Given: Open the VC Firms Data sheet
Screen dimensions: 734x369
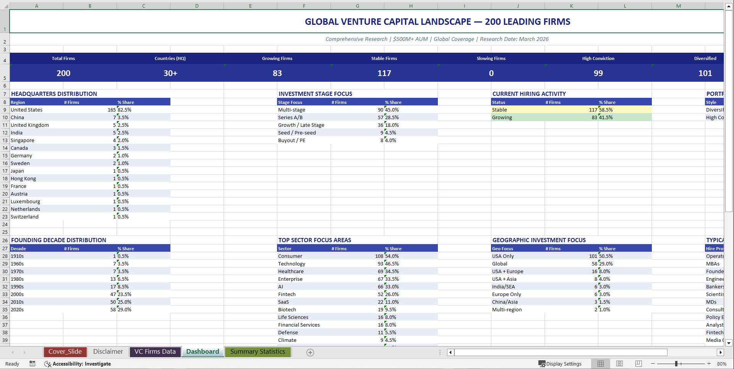Looking at the screenshot, I should click(x=155, y=352).
